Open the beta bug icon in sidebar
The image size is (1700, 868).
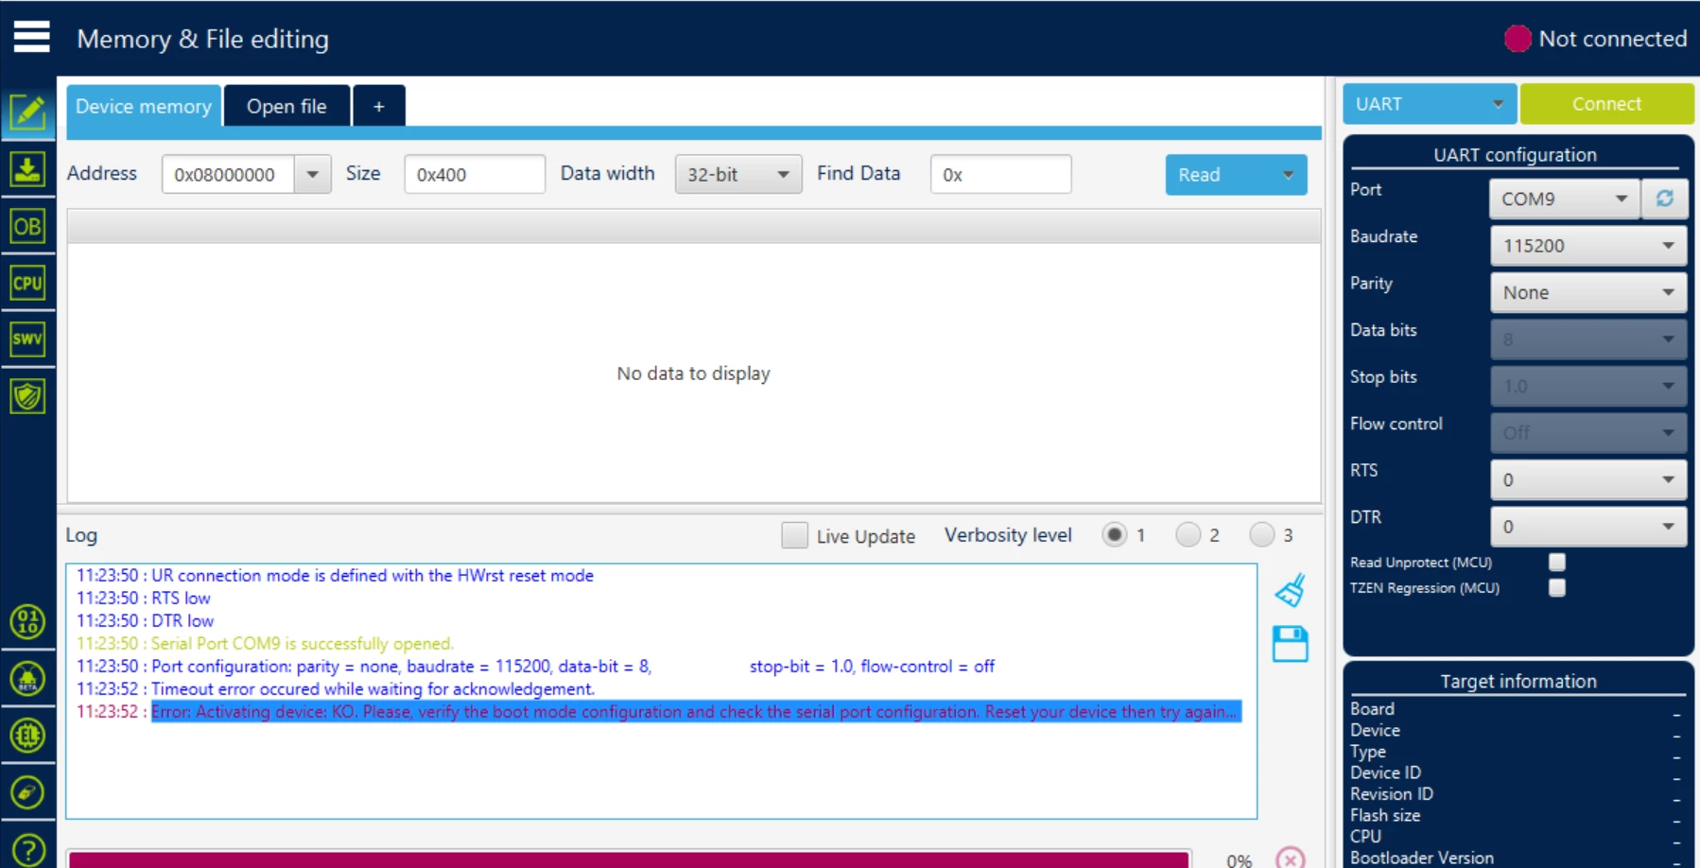point(27,678)
